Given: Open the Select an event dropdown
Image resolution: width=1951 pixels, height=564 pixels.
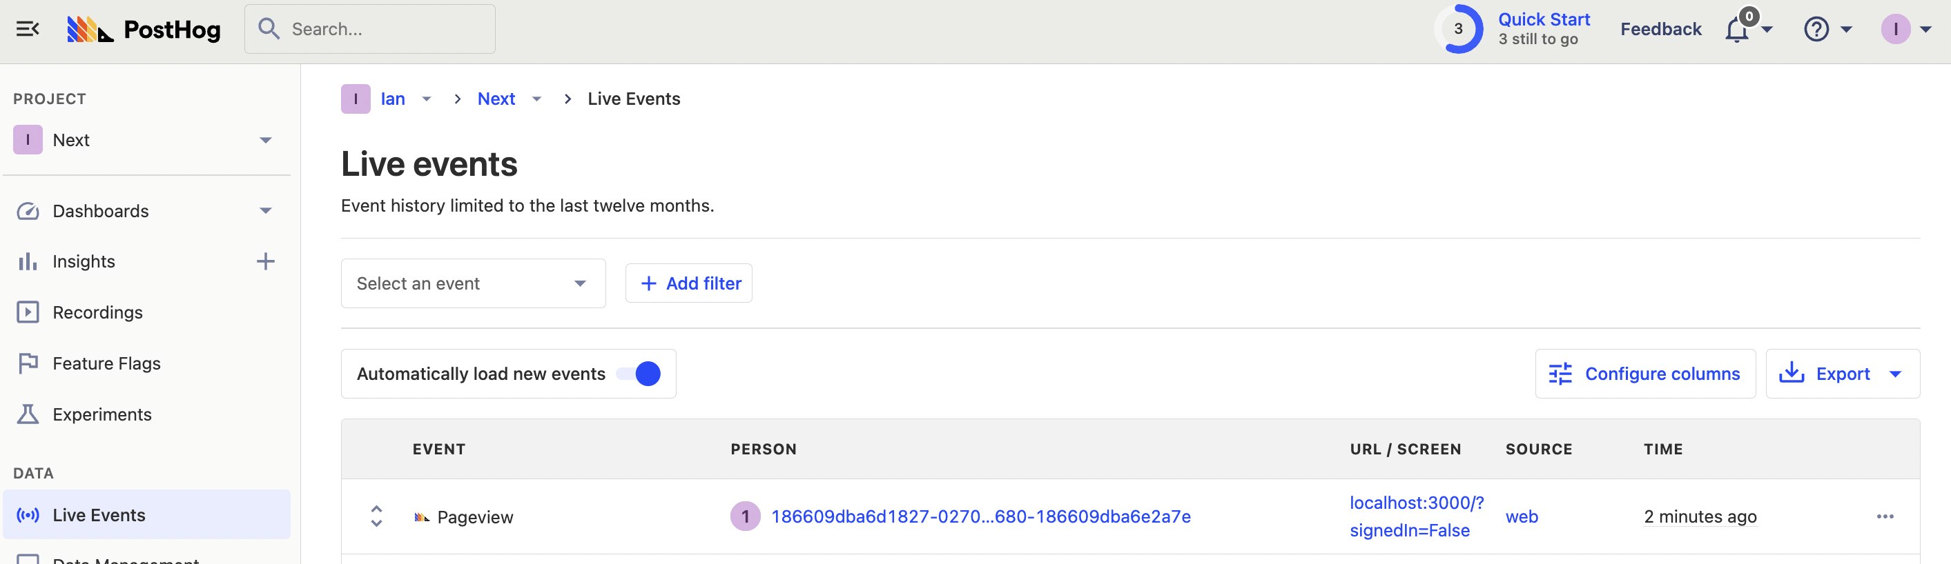Looking at the screenshot, I should [x=473, y=283].
